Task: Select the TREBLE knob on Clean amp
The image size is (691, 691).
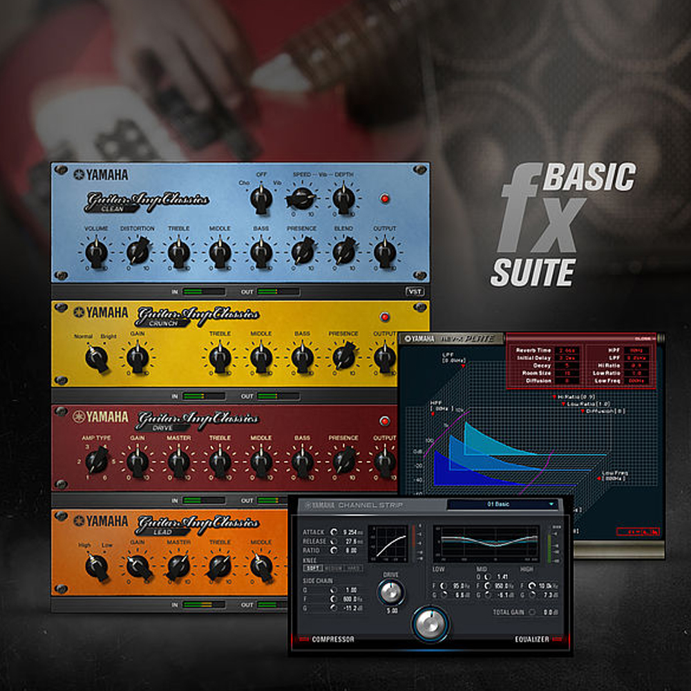Action: 179,253
